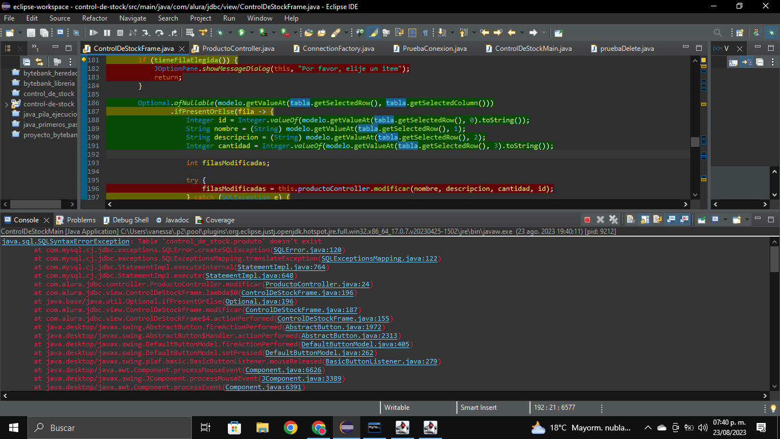Toggle Show Console on standard error change
The height and width of the screenshot is (439, 780).
(x=685, y=219)
